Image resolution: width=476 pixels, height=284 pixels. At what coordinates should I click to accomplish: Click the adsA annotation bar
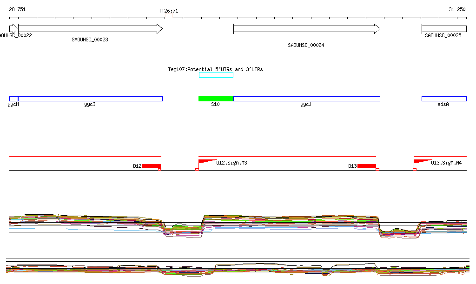(443, 99)
